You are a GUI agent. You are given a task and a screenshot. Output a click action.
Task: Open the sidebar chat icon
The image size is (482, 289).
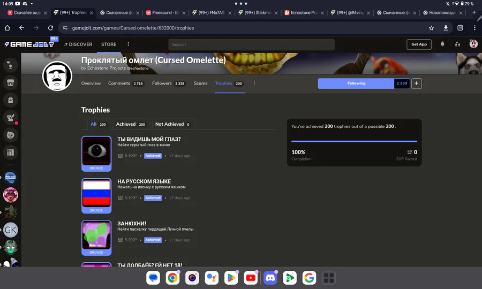pos(11,135)
